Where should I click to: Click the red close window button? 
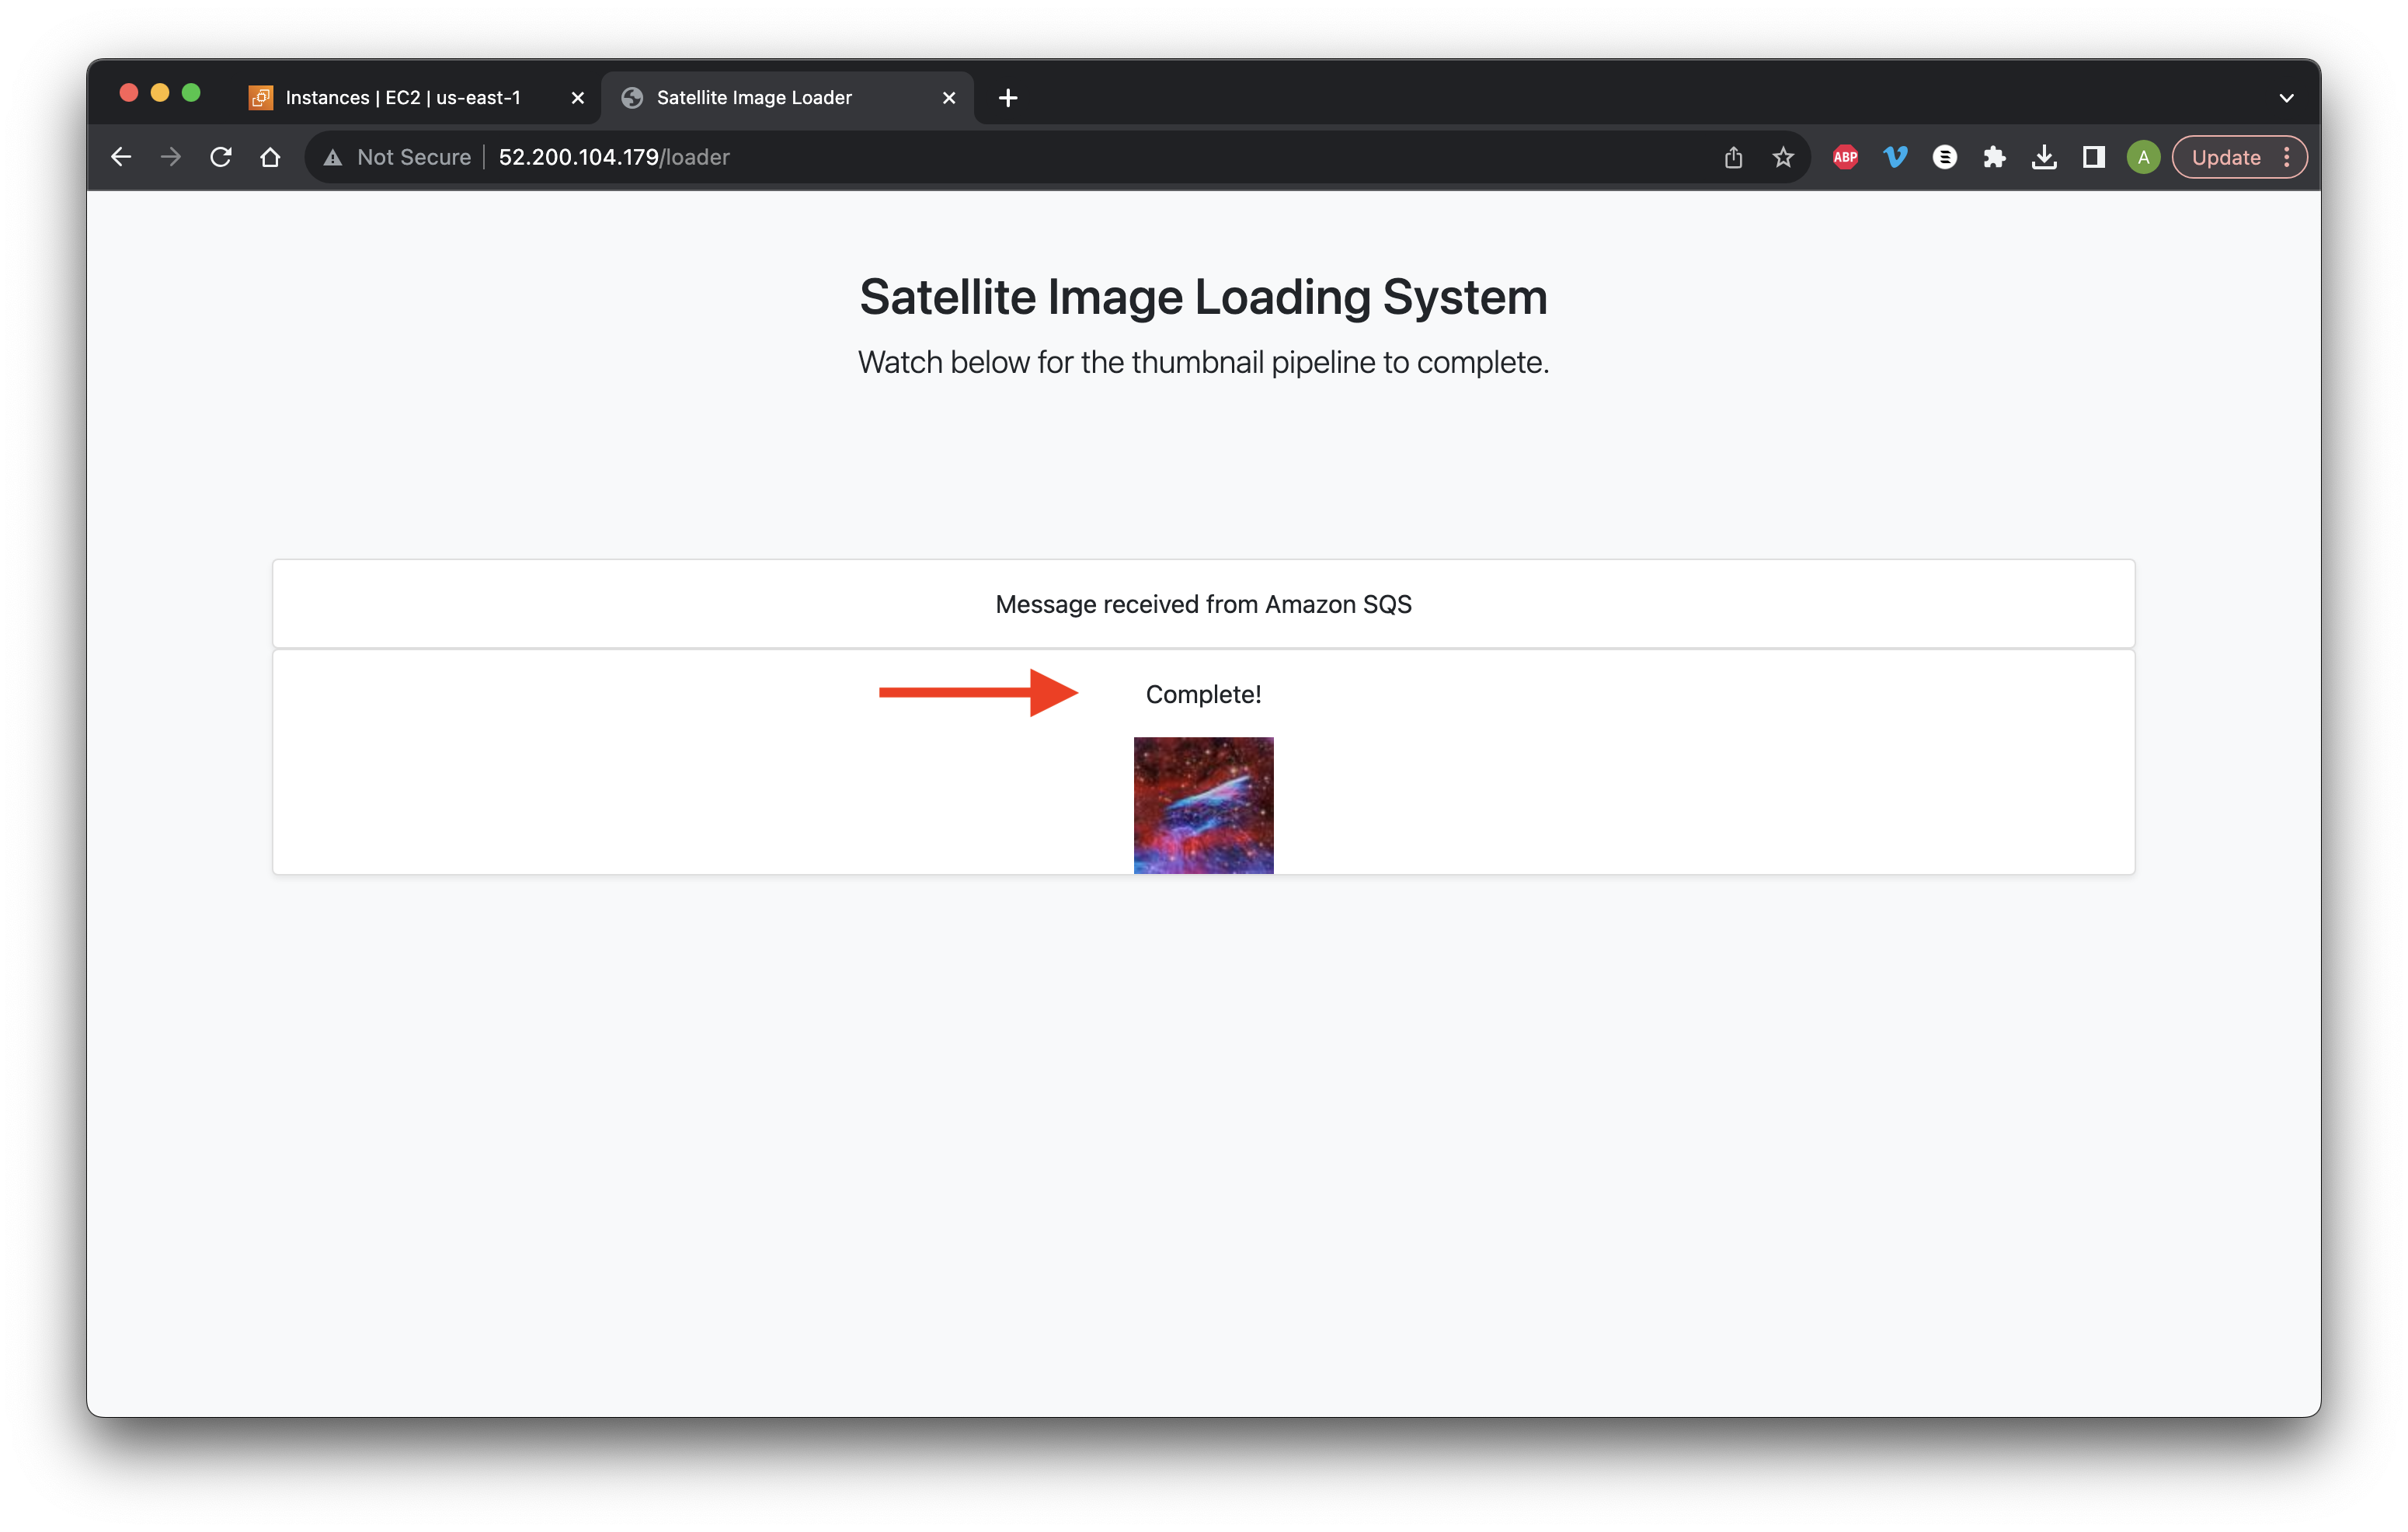(x=128, y=93)
